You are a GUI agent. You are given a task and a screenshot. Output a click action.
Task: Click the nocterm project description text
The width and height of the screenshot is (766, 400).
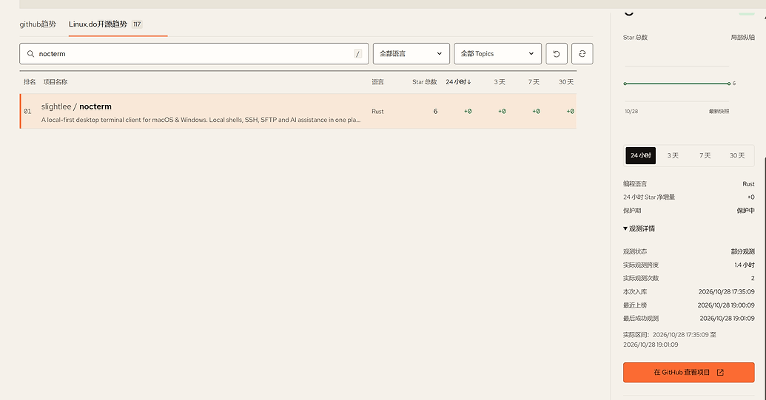click(x=201, y=120)
